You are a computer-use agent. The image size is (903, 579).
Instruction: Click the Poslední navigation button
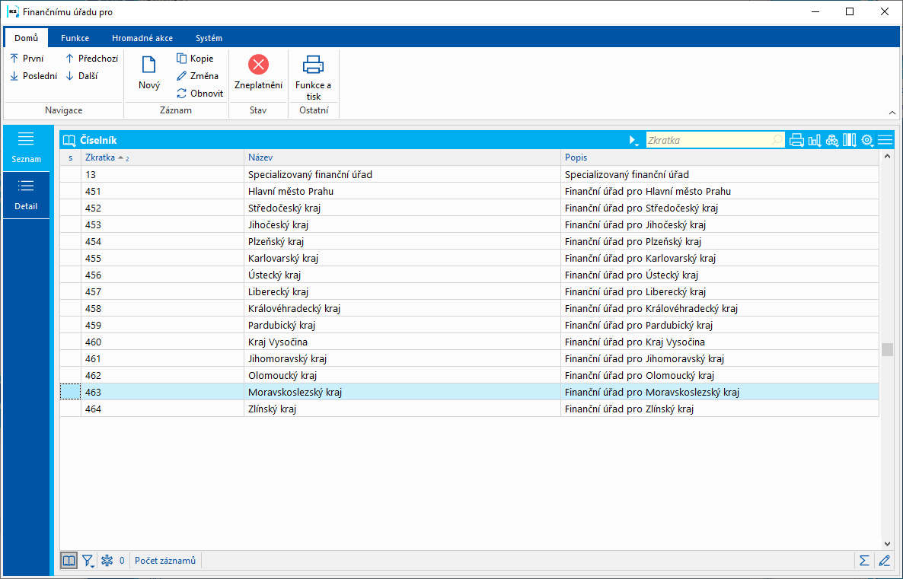pyautogui.click(x=34, y=76)
